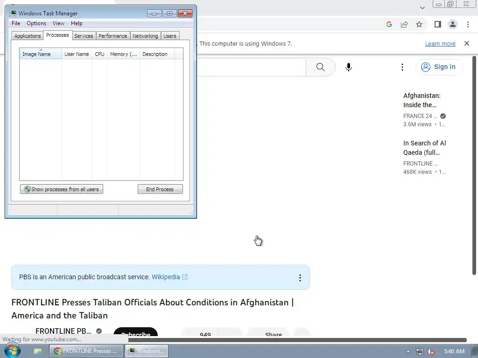478x358 pixels.
Task: Click Show processes from all users
Action: 62,189
